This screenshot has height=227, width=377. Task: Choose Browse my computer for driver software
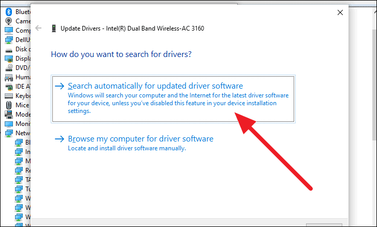point(134,143)
